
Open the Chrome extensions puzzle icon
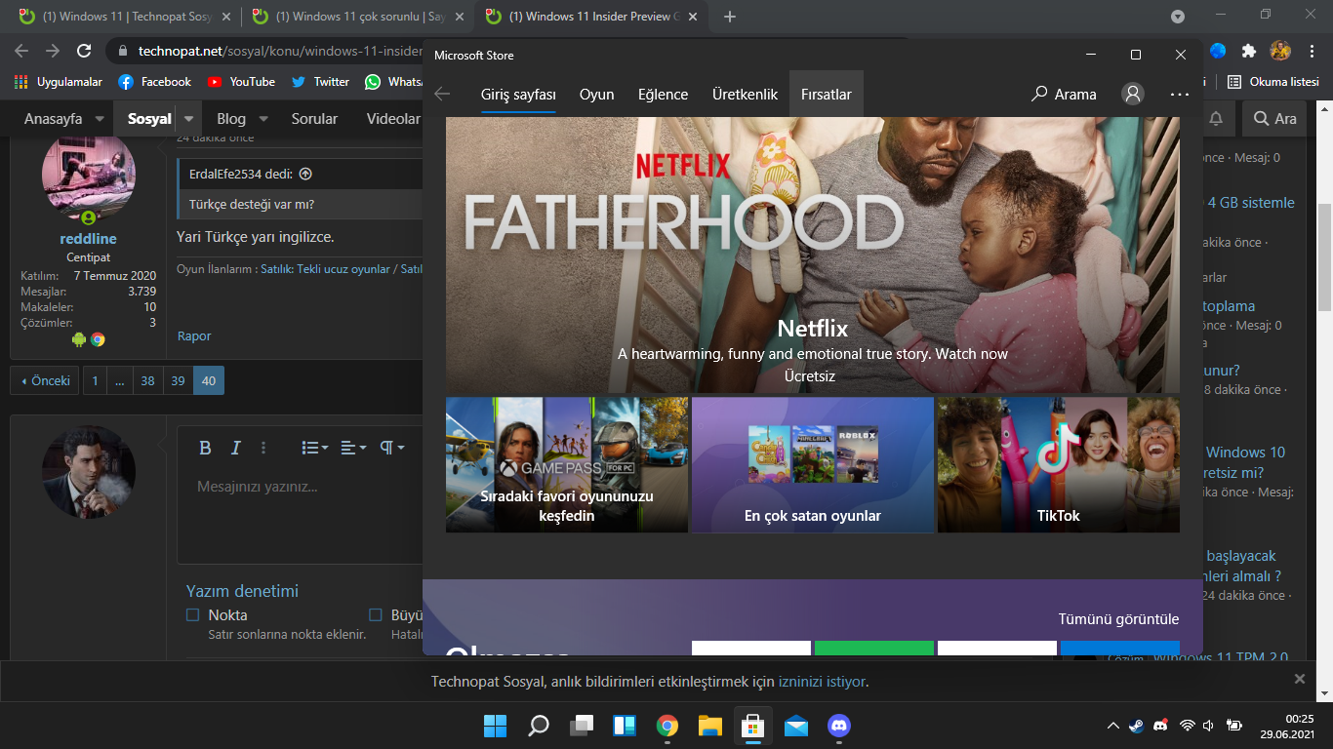(x=1248, y=51)
